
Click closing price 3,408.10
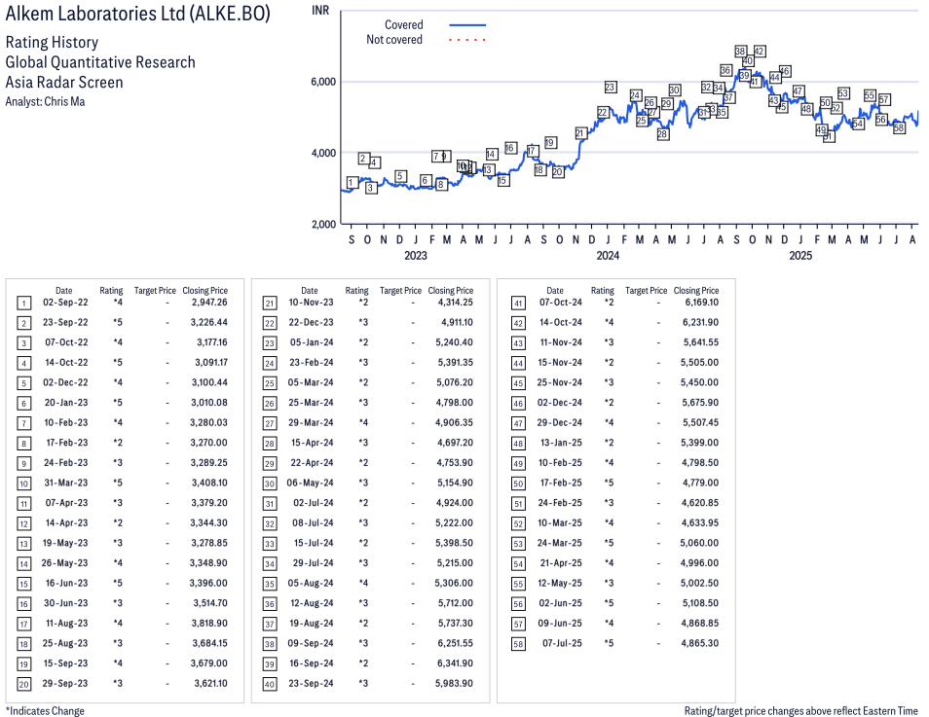pos(209,484)
